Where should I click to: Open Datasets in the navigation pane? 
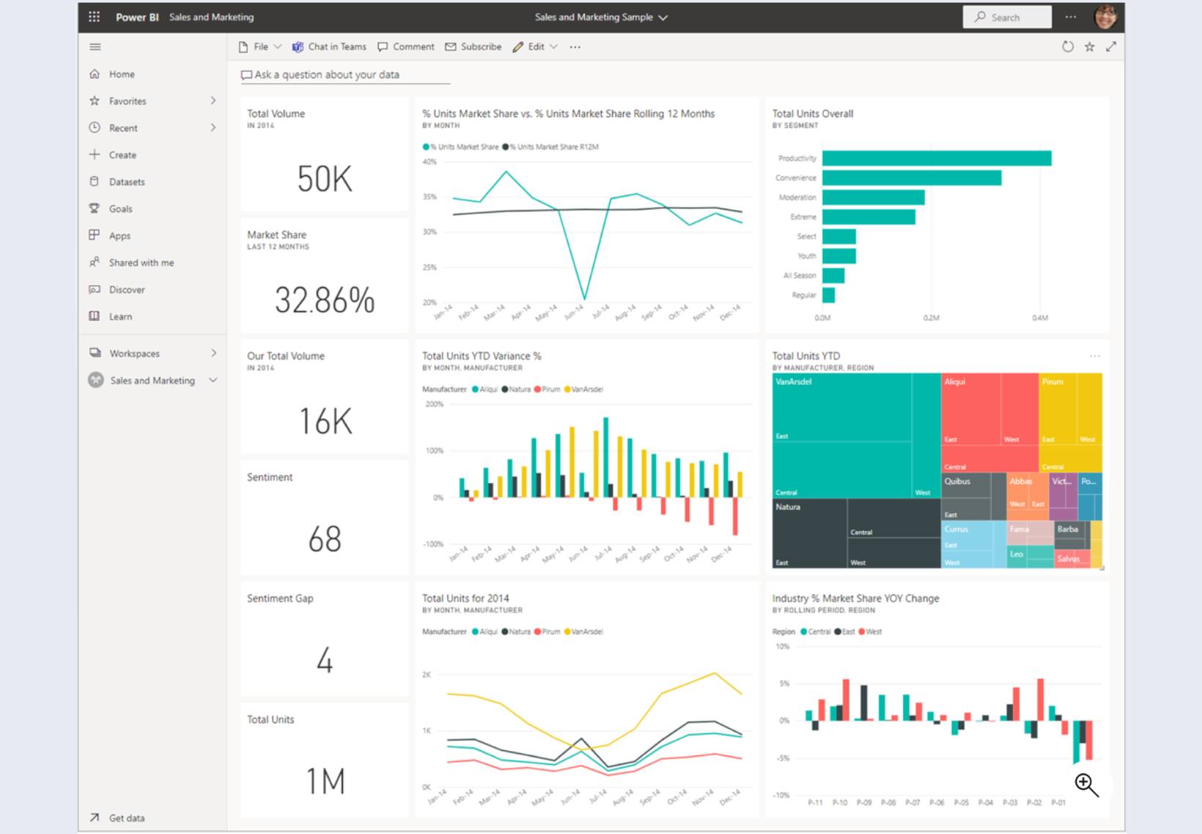152,182
